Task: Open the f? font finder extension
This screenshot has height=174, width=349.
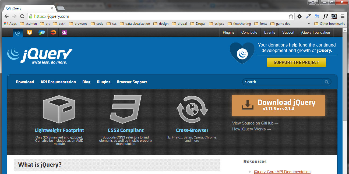Action: click(326, 16)
